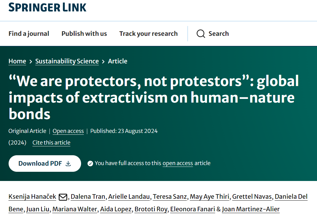Select author Eleonora Fanari link
This screenshot has height=222, width=317.
tap(193, 209)
